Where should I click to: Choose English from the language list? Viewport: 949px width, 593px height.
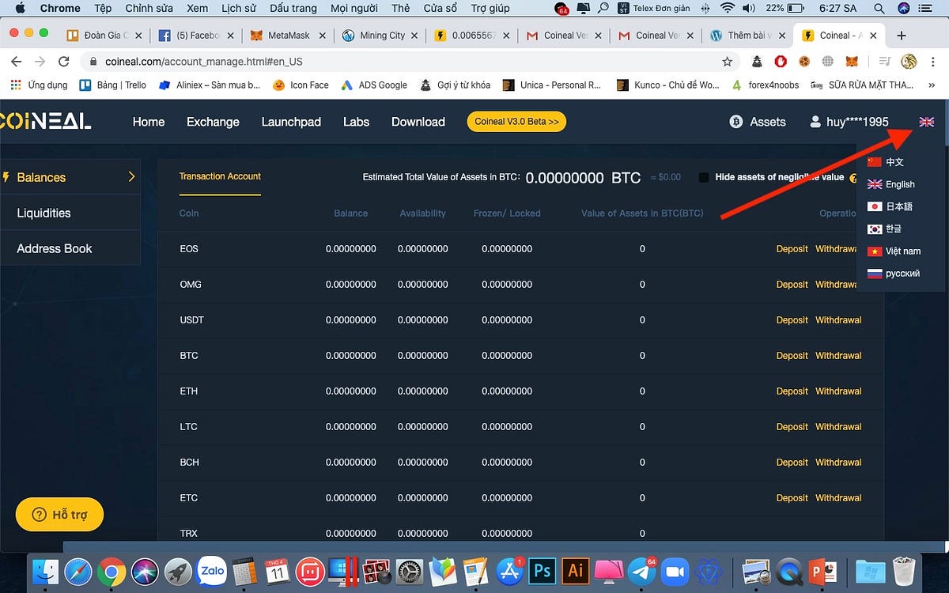click(x=891, y=184)
